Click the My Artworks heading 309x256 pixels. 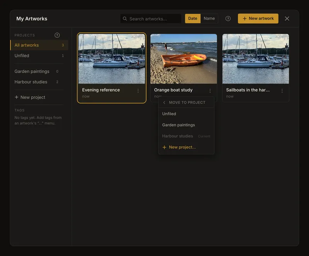tap(32, 19)
